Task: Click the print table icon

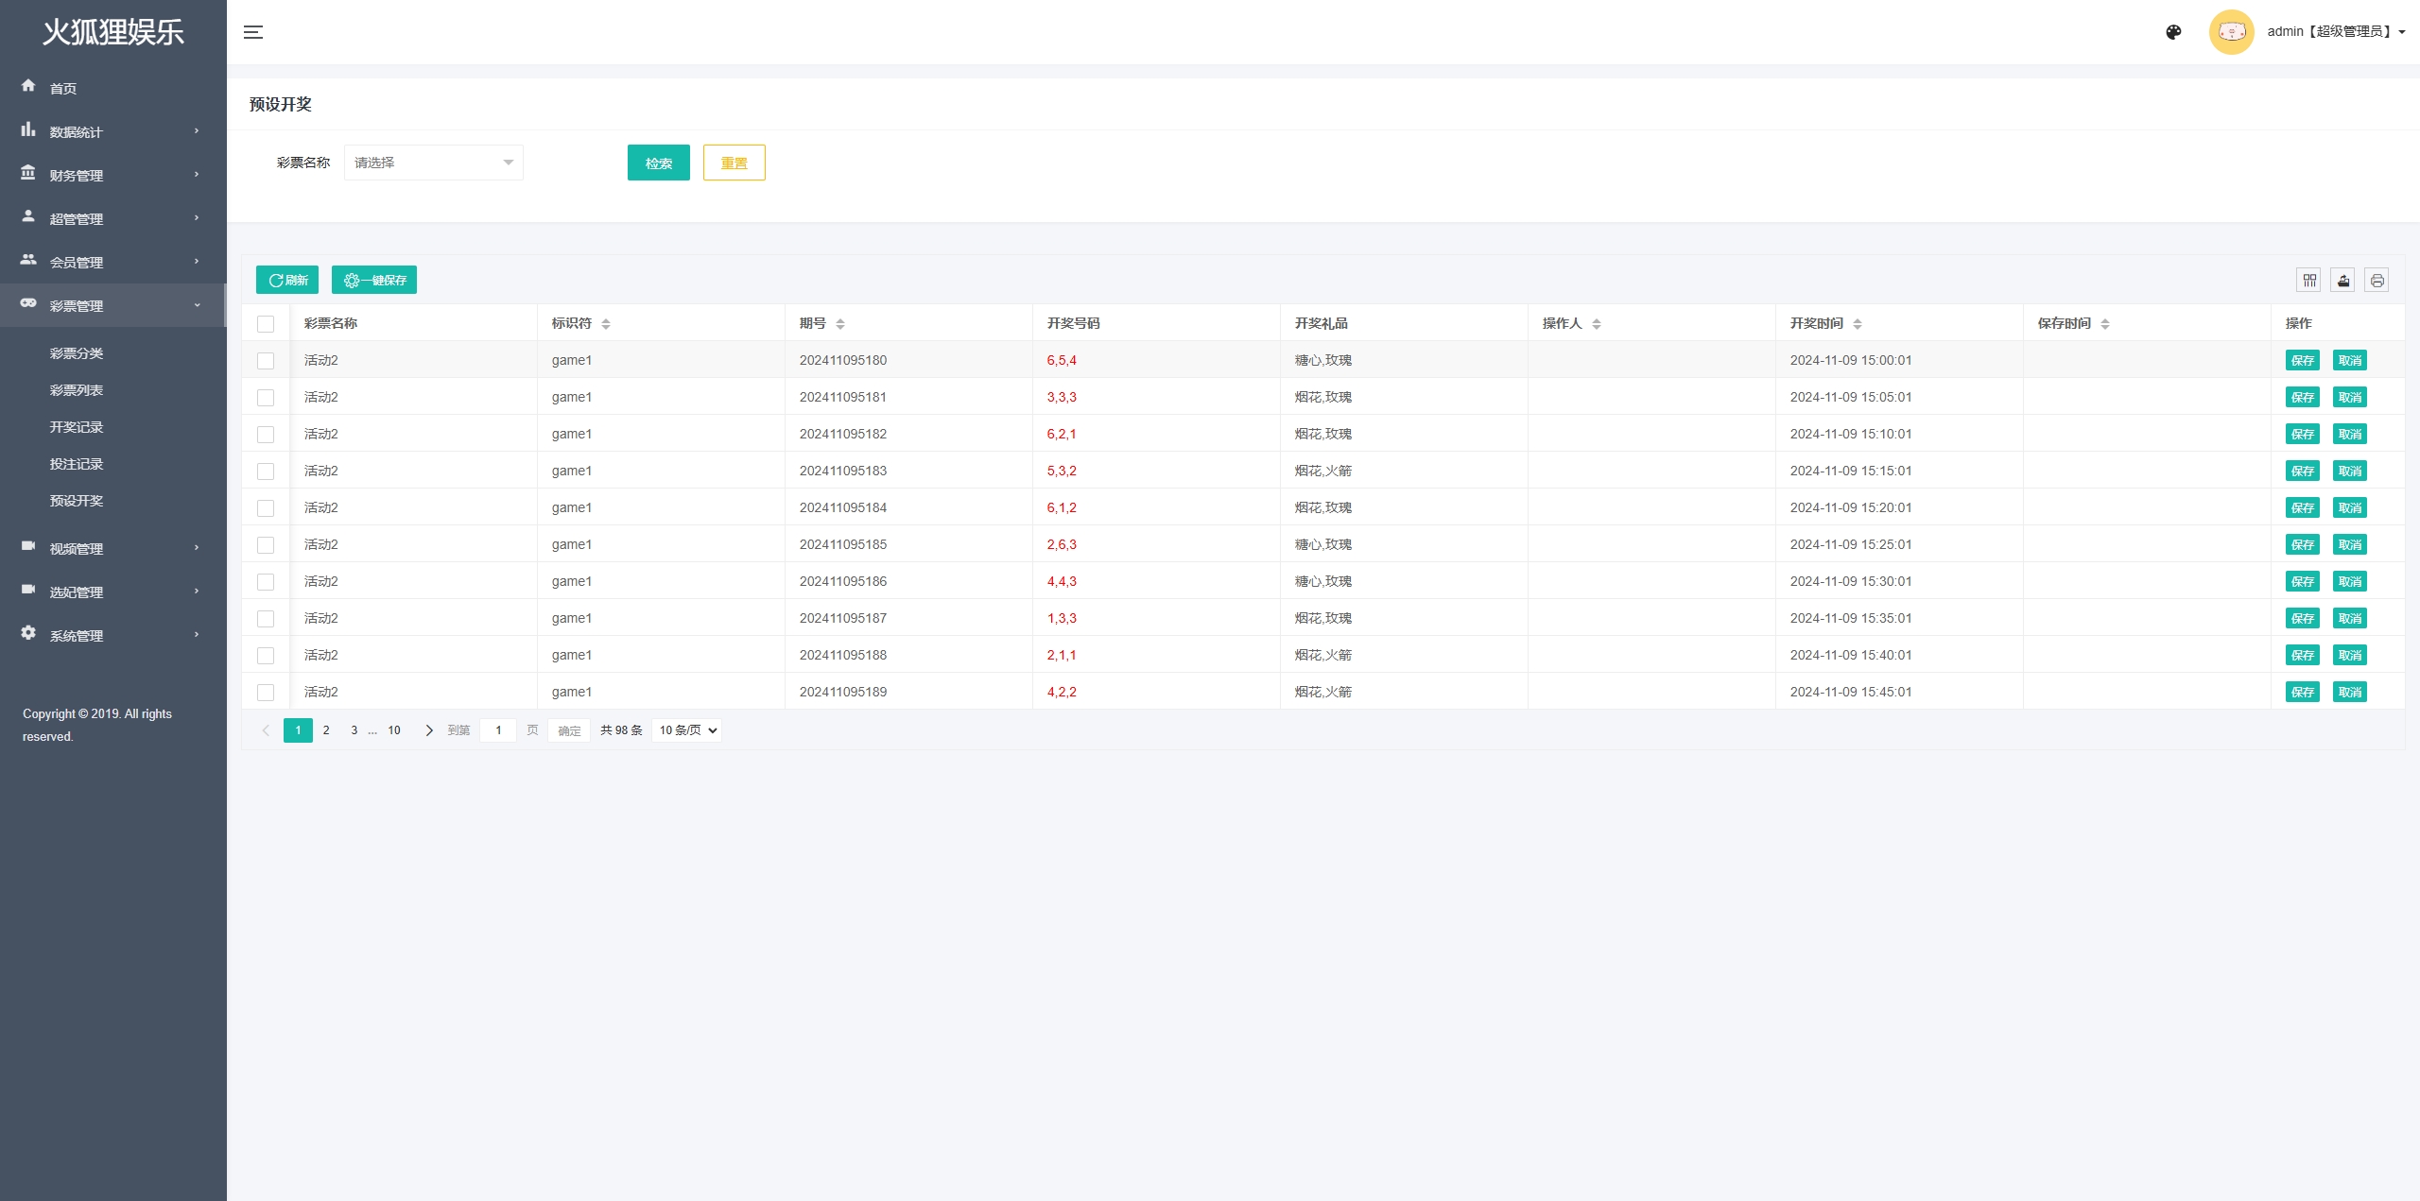Action: (2377, 281)
